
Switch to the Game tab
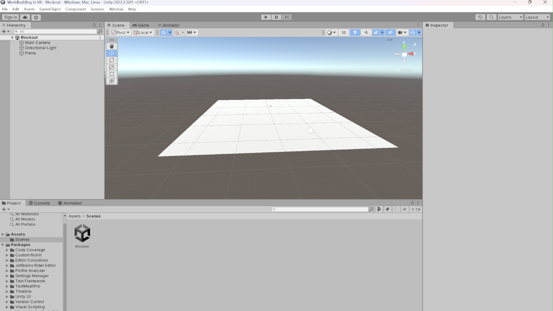click(141, 25)
